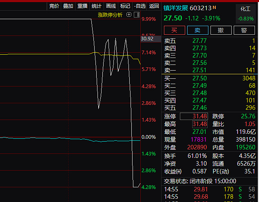The height and width of the screenshot is (202, 259).
Task: Click the red 买 buy button
Action: point(175,30)
